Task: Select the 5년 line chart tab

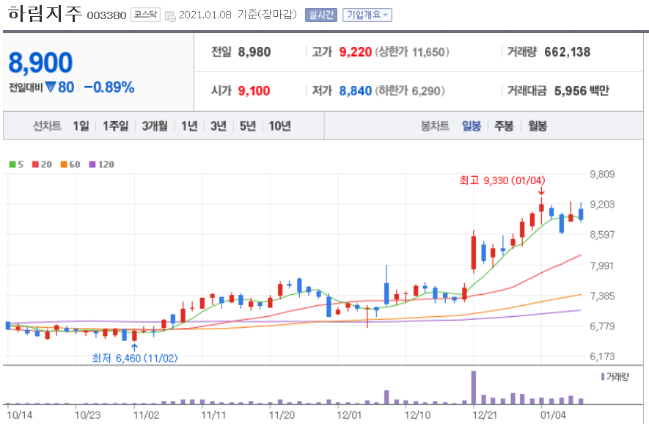Action: (x=248, y=126)
